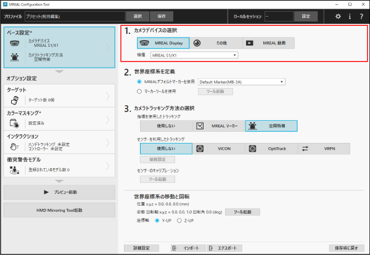Choose 使用しない for marker tracking
Viewport: 370px width, 255px height.
[x=166, y=126]
